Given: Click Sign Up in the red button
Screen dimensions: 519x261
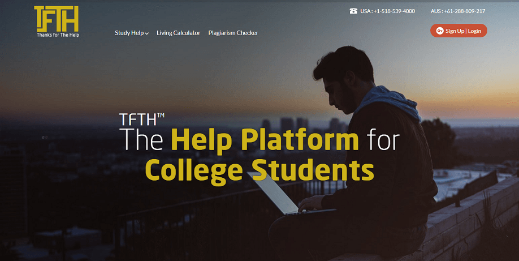Looking at the screenshot, I should click(x=455, y=31).
